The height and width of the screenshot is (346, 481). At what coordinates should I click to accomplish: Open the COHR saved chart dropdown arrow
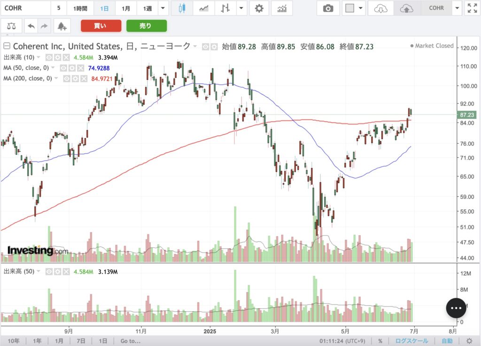(457, 8)
